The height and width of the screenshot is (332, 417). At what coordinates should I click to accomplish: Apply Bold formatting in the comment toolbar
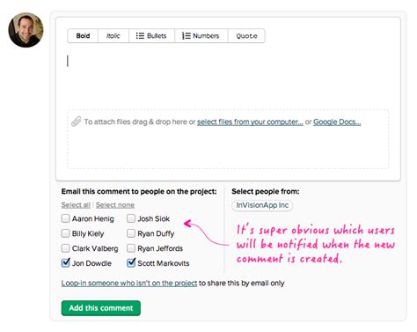click(x=83, y=36)
